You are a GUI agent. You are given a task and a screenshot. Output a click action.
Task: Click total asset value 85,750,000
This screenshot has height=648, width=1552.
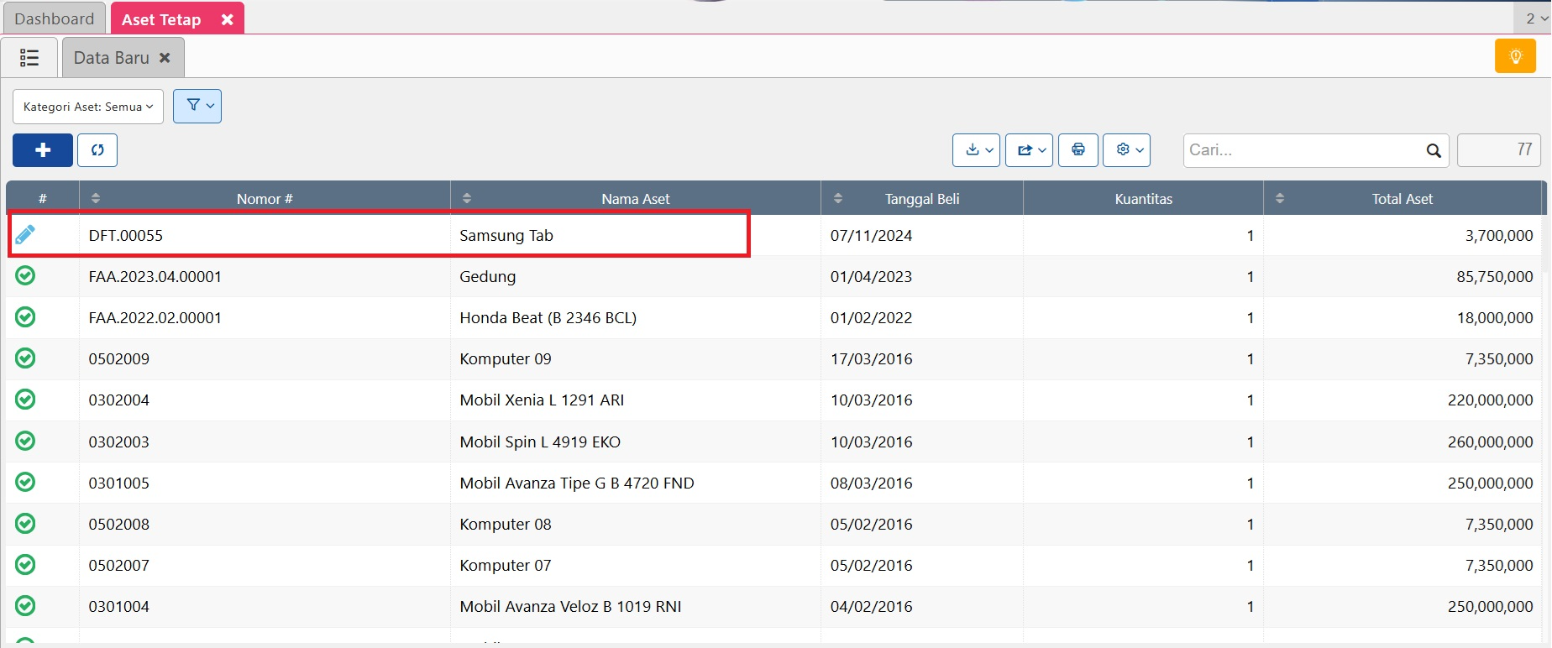[x=1495, y=277]
